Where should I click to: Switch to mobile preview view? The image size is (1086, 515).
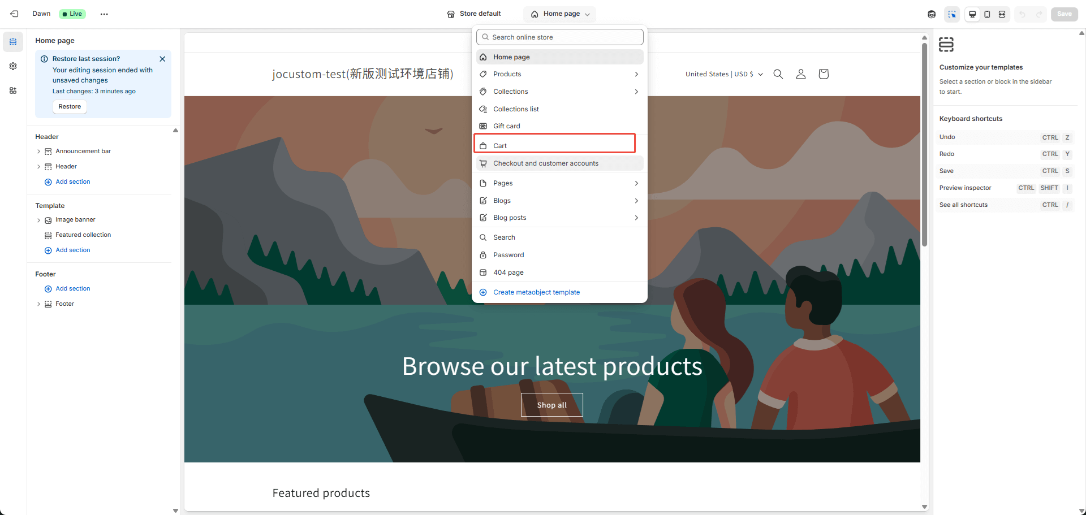(x=987, y=14)
